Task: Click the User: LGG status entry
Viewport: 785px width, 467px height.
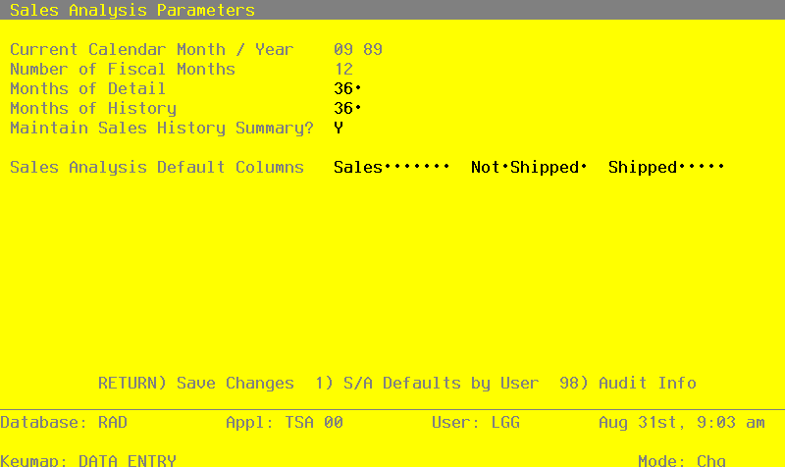Action: coord(476,423)
